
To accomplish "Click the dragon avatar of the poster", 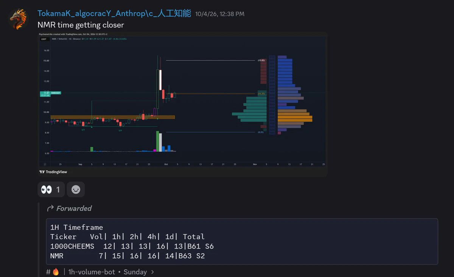I will (18, 19).
